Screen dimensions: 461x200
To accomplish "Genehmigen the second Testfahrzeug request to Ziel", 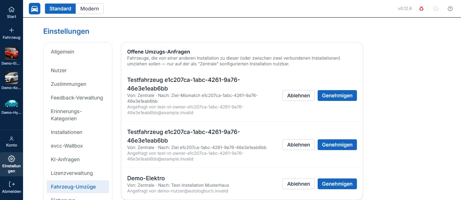I will 337,145.
